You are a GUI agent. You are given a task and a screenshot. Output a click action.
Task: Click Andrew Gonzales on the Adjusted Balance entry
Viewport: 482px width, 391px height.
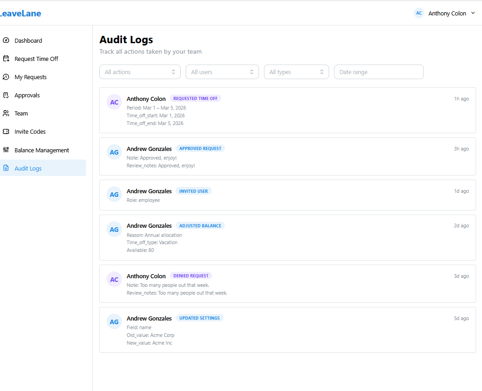[x=149, y=226]
